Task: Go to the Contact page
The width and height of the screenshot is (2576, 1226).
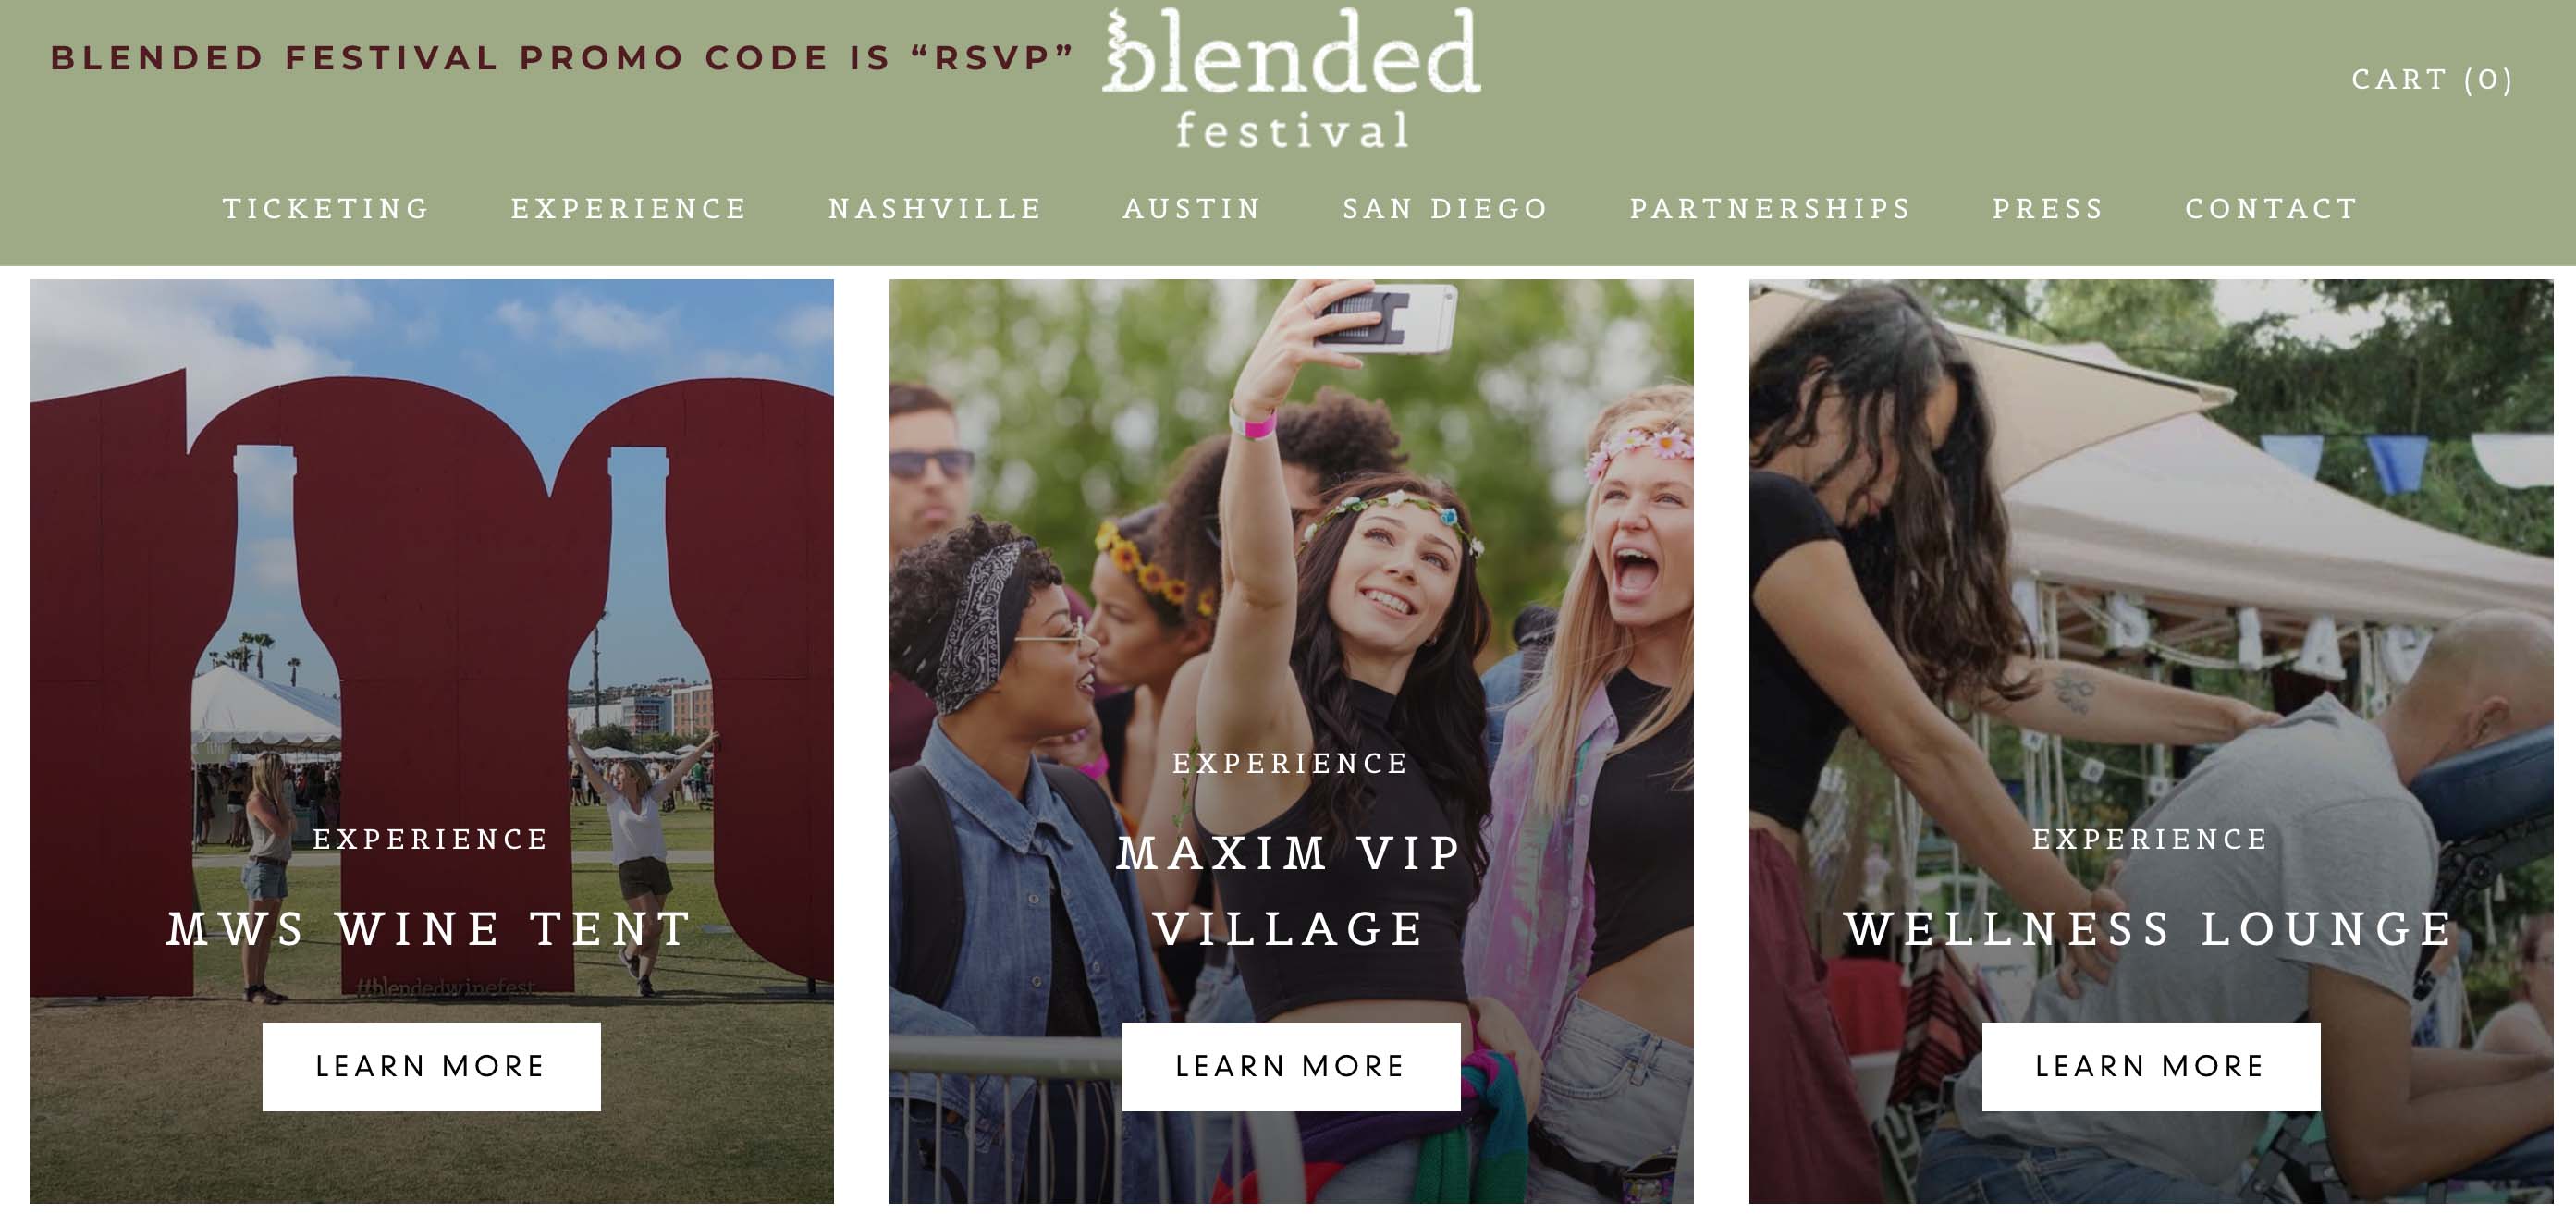Action: pyautogui.click(x=2271, y=208)
